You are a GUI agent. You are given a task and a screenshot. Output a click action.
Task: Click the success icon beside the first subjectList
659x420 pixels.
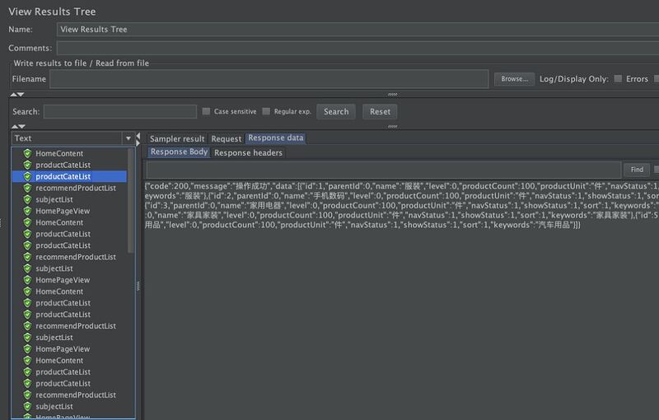click(28, 199)
